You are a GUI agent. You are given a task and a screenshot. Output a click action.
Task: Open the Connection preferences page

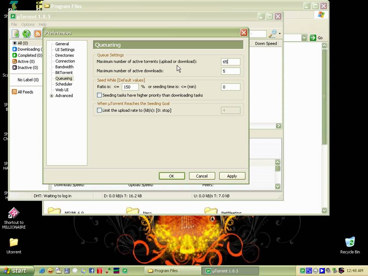pos(65,61)
